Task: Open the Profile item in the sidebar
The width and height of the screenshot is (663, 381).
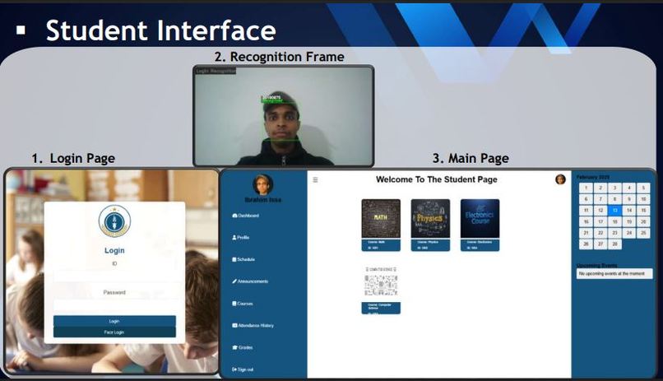Action: click(240, 238)
